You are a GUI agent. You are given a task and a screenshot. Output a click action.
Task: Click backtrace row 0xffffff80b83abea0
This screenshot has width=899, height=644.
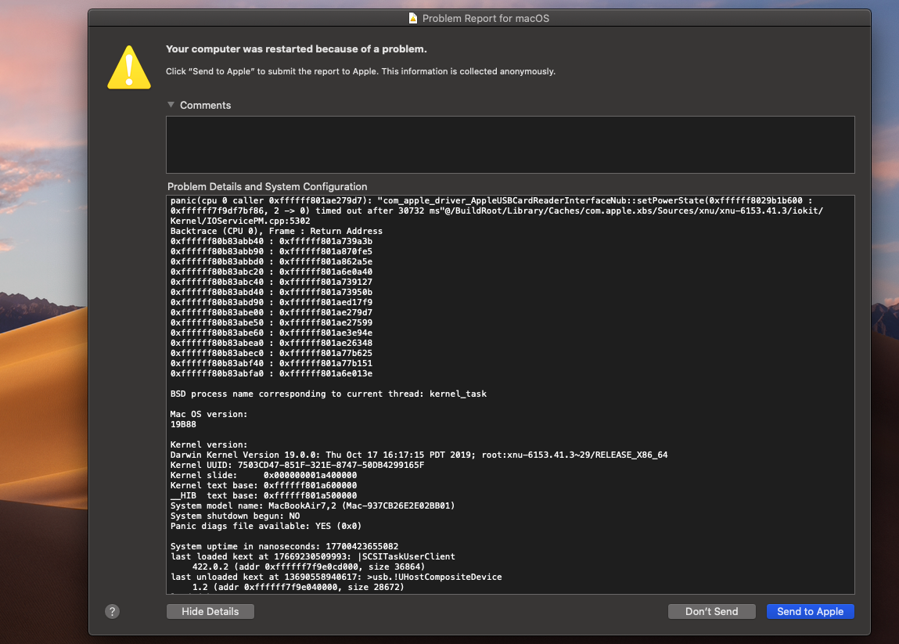coord(271,343)
